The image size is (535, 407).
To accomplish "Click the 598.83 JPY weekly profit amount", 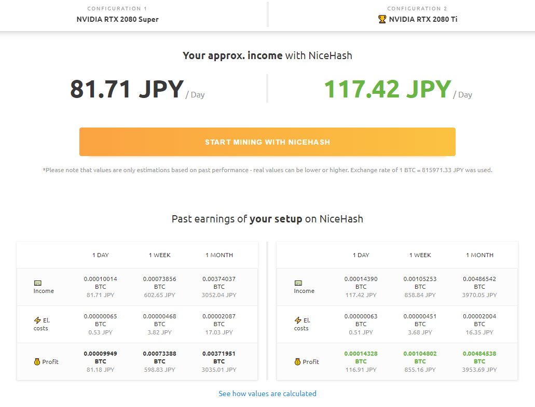I will tap(160, 370).
